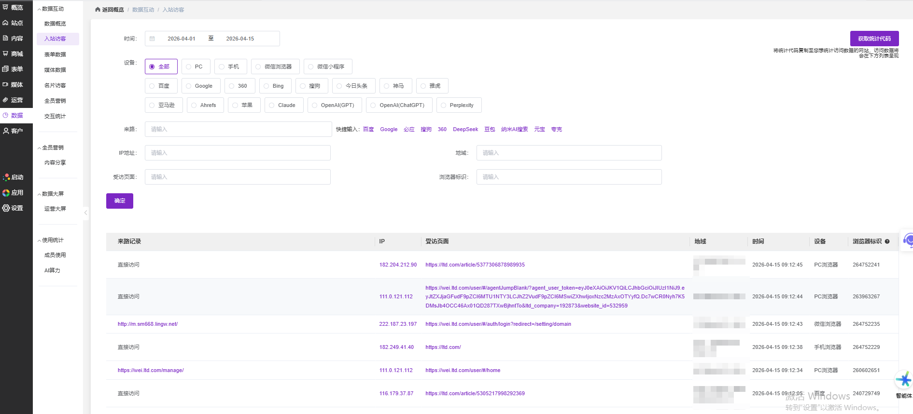Click the 获取统计代码 button

click(x=874, y=39)
